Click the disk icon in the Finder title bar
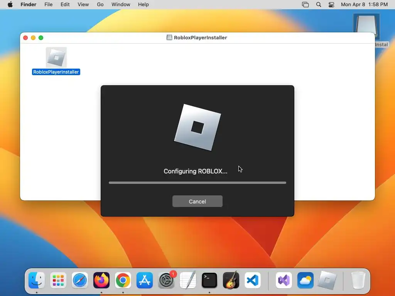Viewport: 395px width, 296px height. pos(169,37)
